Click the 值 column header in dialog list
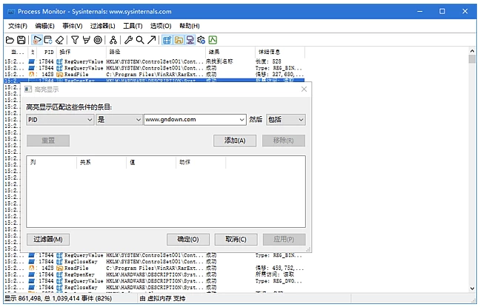Viewport: 480px width, 307px height. pyautogui.click(x=151, y=162)
